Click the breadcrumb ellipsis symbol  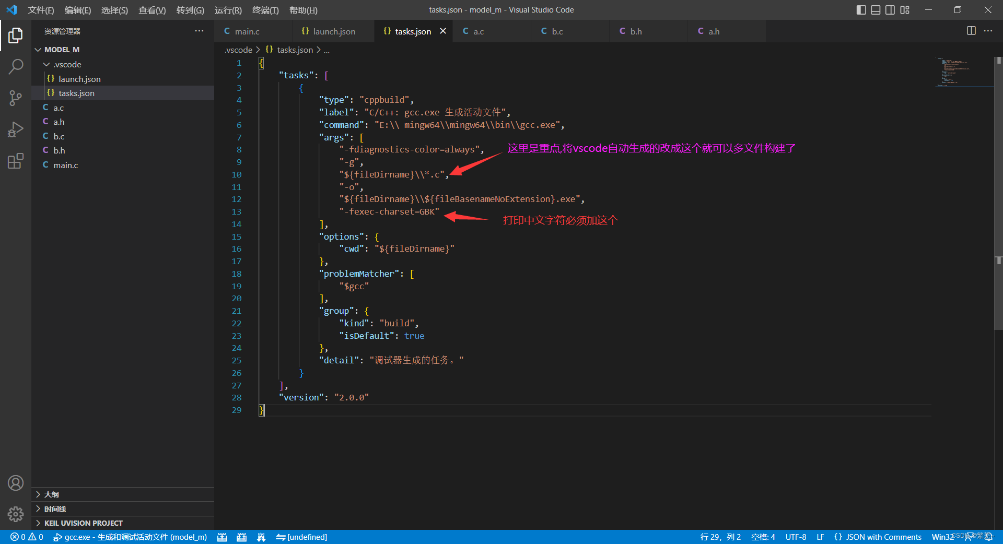[326, 50]
